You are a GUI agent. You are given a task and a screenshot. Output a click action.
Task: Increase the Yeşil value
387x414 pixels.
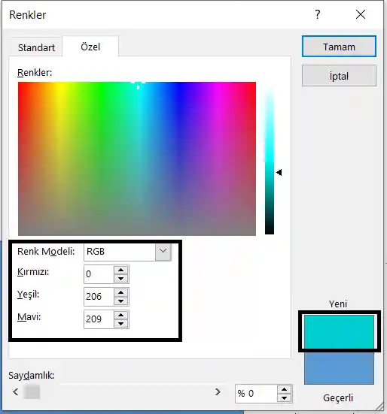pos(121,292)
